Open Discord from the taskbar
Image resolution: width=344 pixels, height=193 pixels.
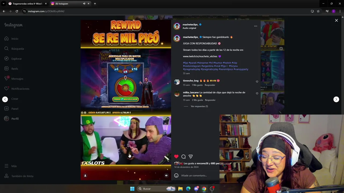click(196, 189)
